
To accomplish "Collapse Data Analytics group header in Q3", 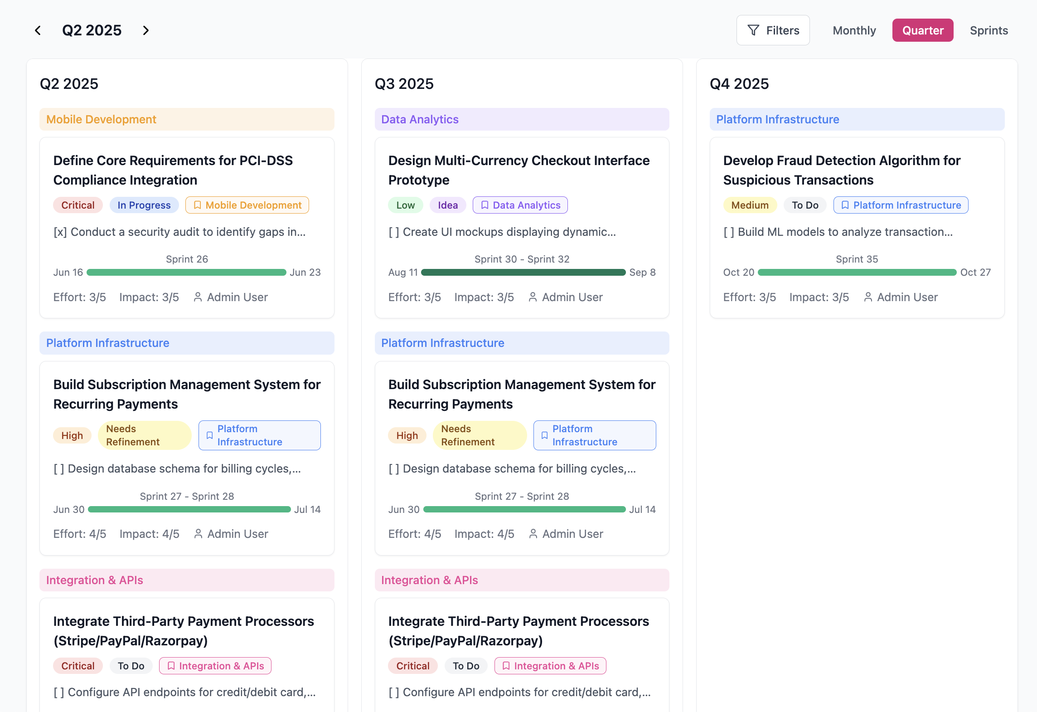I will click(x=522, y=119).
